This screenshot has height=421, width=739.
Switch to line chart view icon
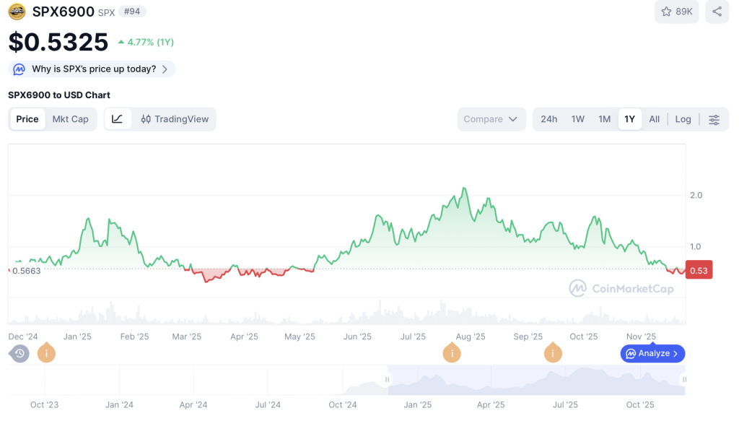[x=118, y=119]
